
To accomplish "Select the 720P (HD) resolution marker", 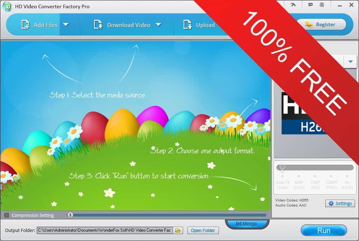I will coord(315,182).
